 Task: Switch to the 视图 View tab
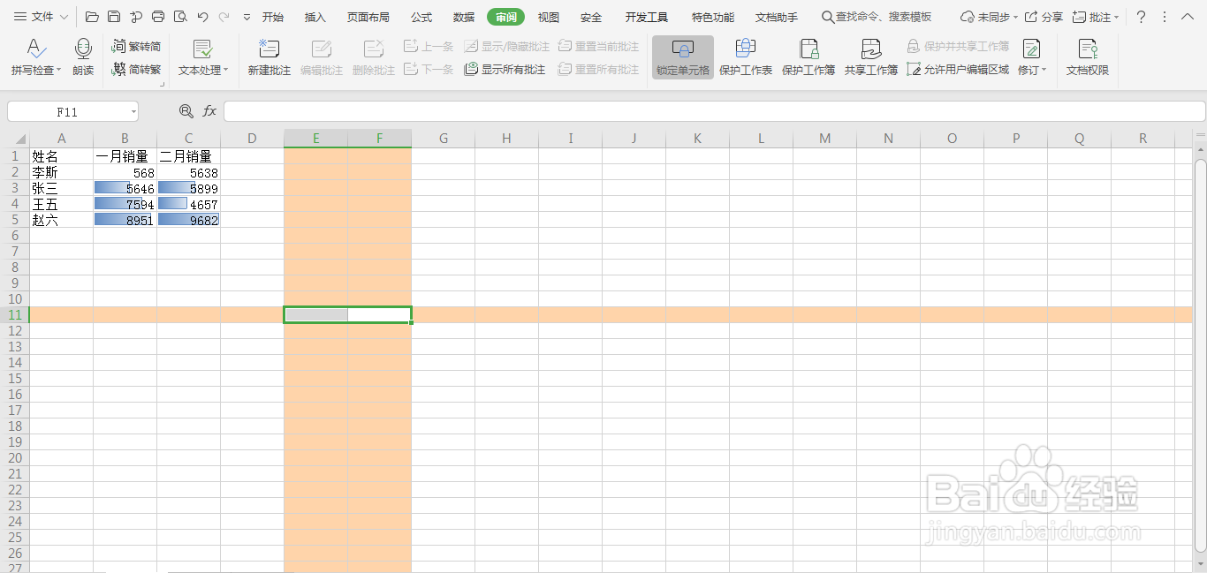549,17
